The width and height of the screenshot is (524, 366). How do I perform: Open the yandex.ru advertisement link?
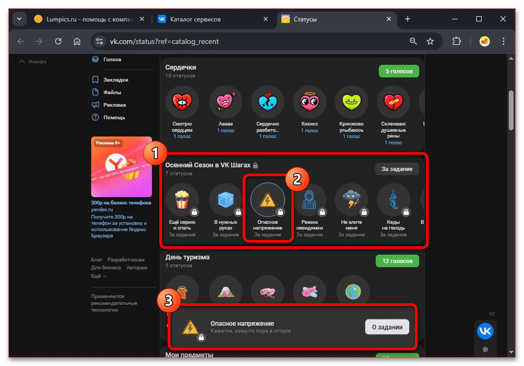coord(102,210)
